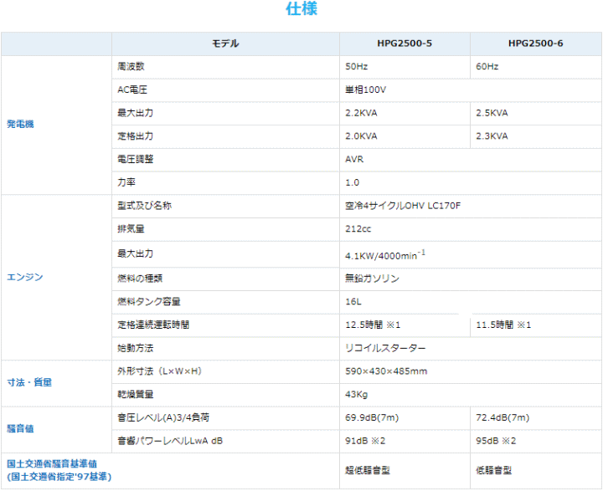Select the 16L value
Viewport: 603px width, 491px height.
(x=353, y=302)
